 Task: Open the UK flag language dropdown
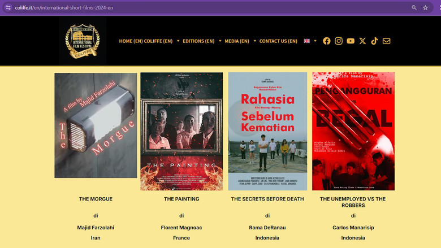(x=310, y=41)
